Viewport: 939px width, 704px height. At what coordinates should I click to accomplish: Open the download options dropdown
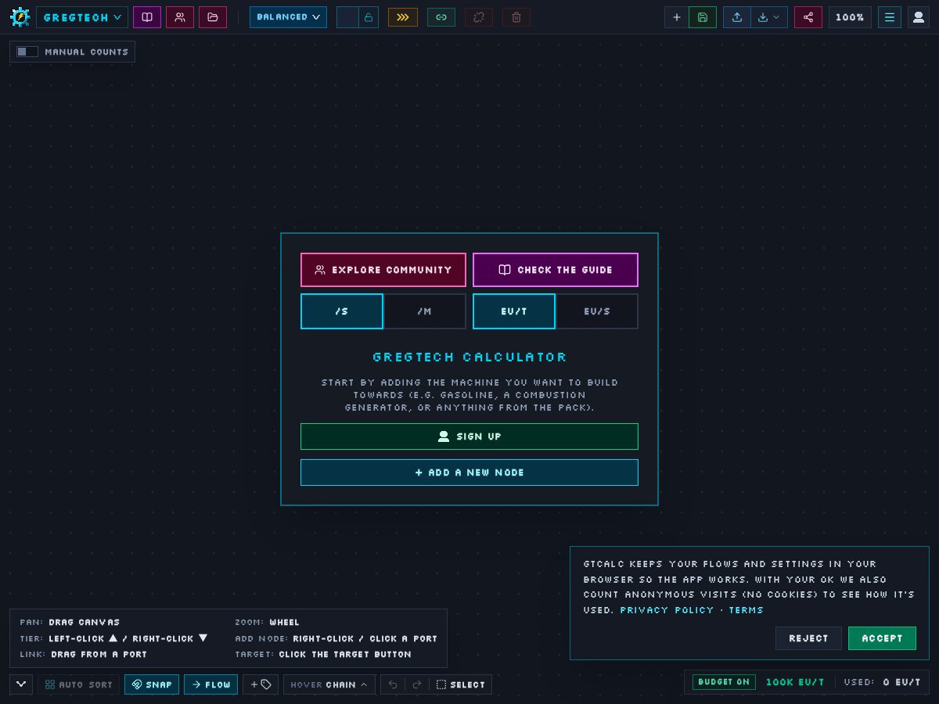click(769, 17)
